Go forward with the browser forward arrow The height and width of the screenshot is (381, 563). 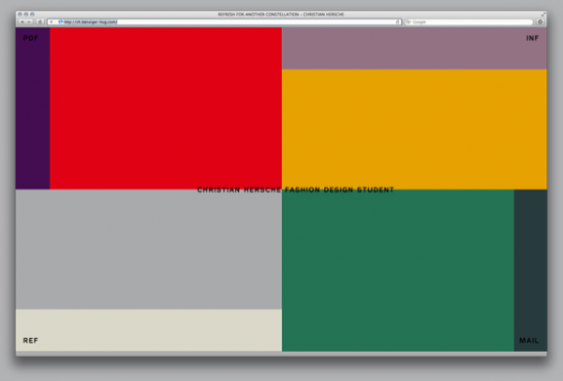[x=29, y=21]
